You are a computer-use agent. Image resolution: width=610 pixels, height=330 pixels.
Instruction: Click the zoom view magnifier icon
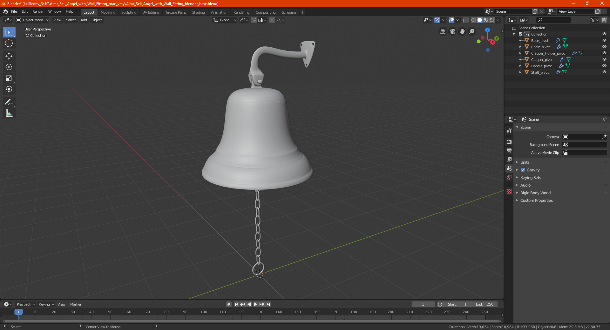tap(472, 31)
